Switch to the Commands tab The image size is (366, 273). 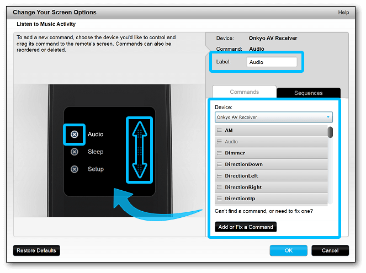[244, 92]
